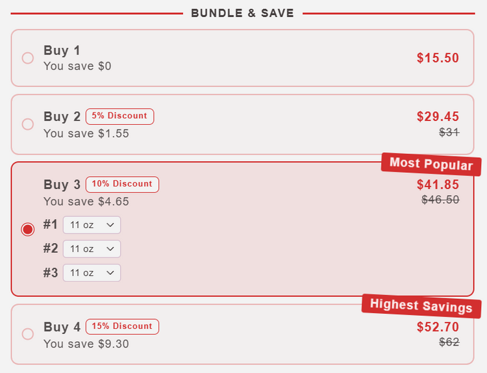Click the Buy 4 option title
Screen dimensions: 487x373
tap(62, 327)
